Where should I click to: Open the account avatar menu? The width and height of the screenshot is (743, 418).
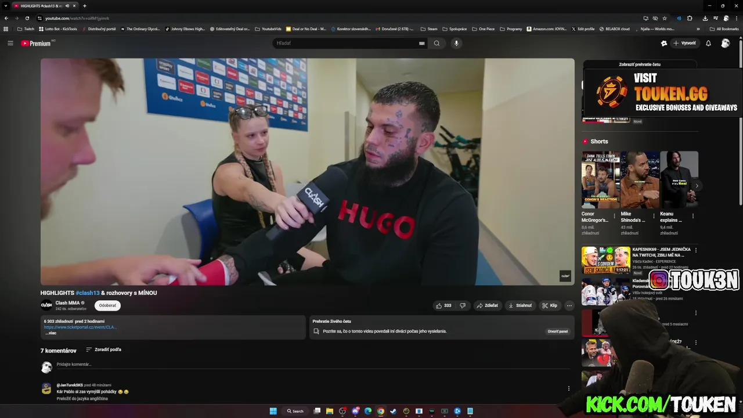725,43
